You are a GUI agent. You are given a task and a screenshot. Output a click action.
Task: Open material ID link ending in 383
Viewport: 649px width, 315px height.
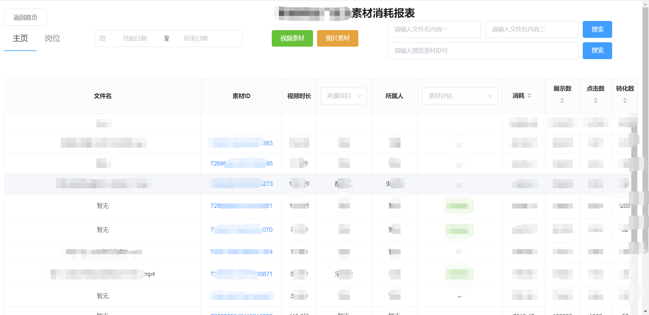[x=241, y=143]
